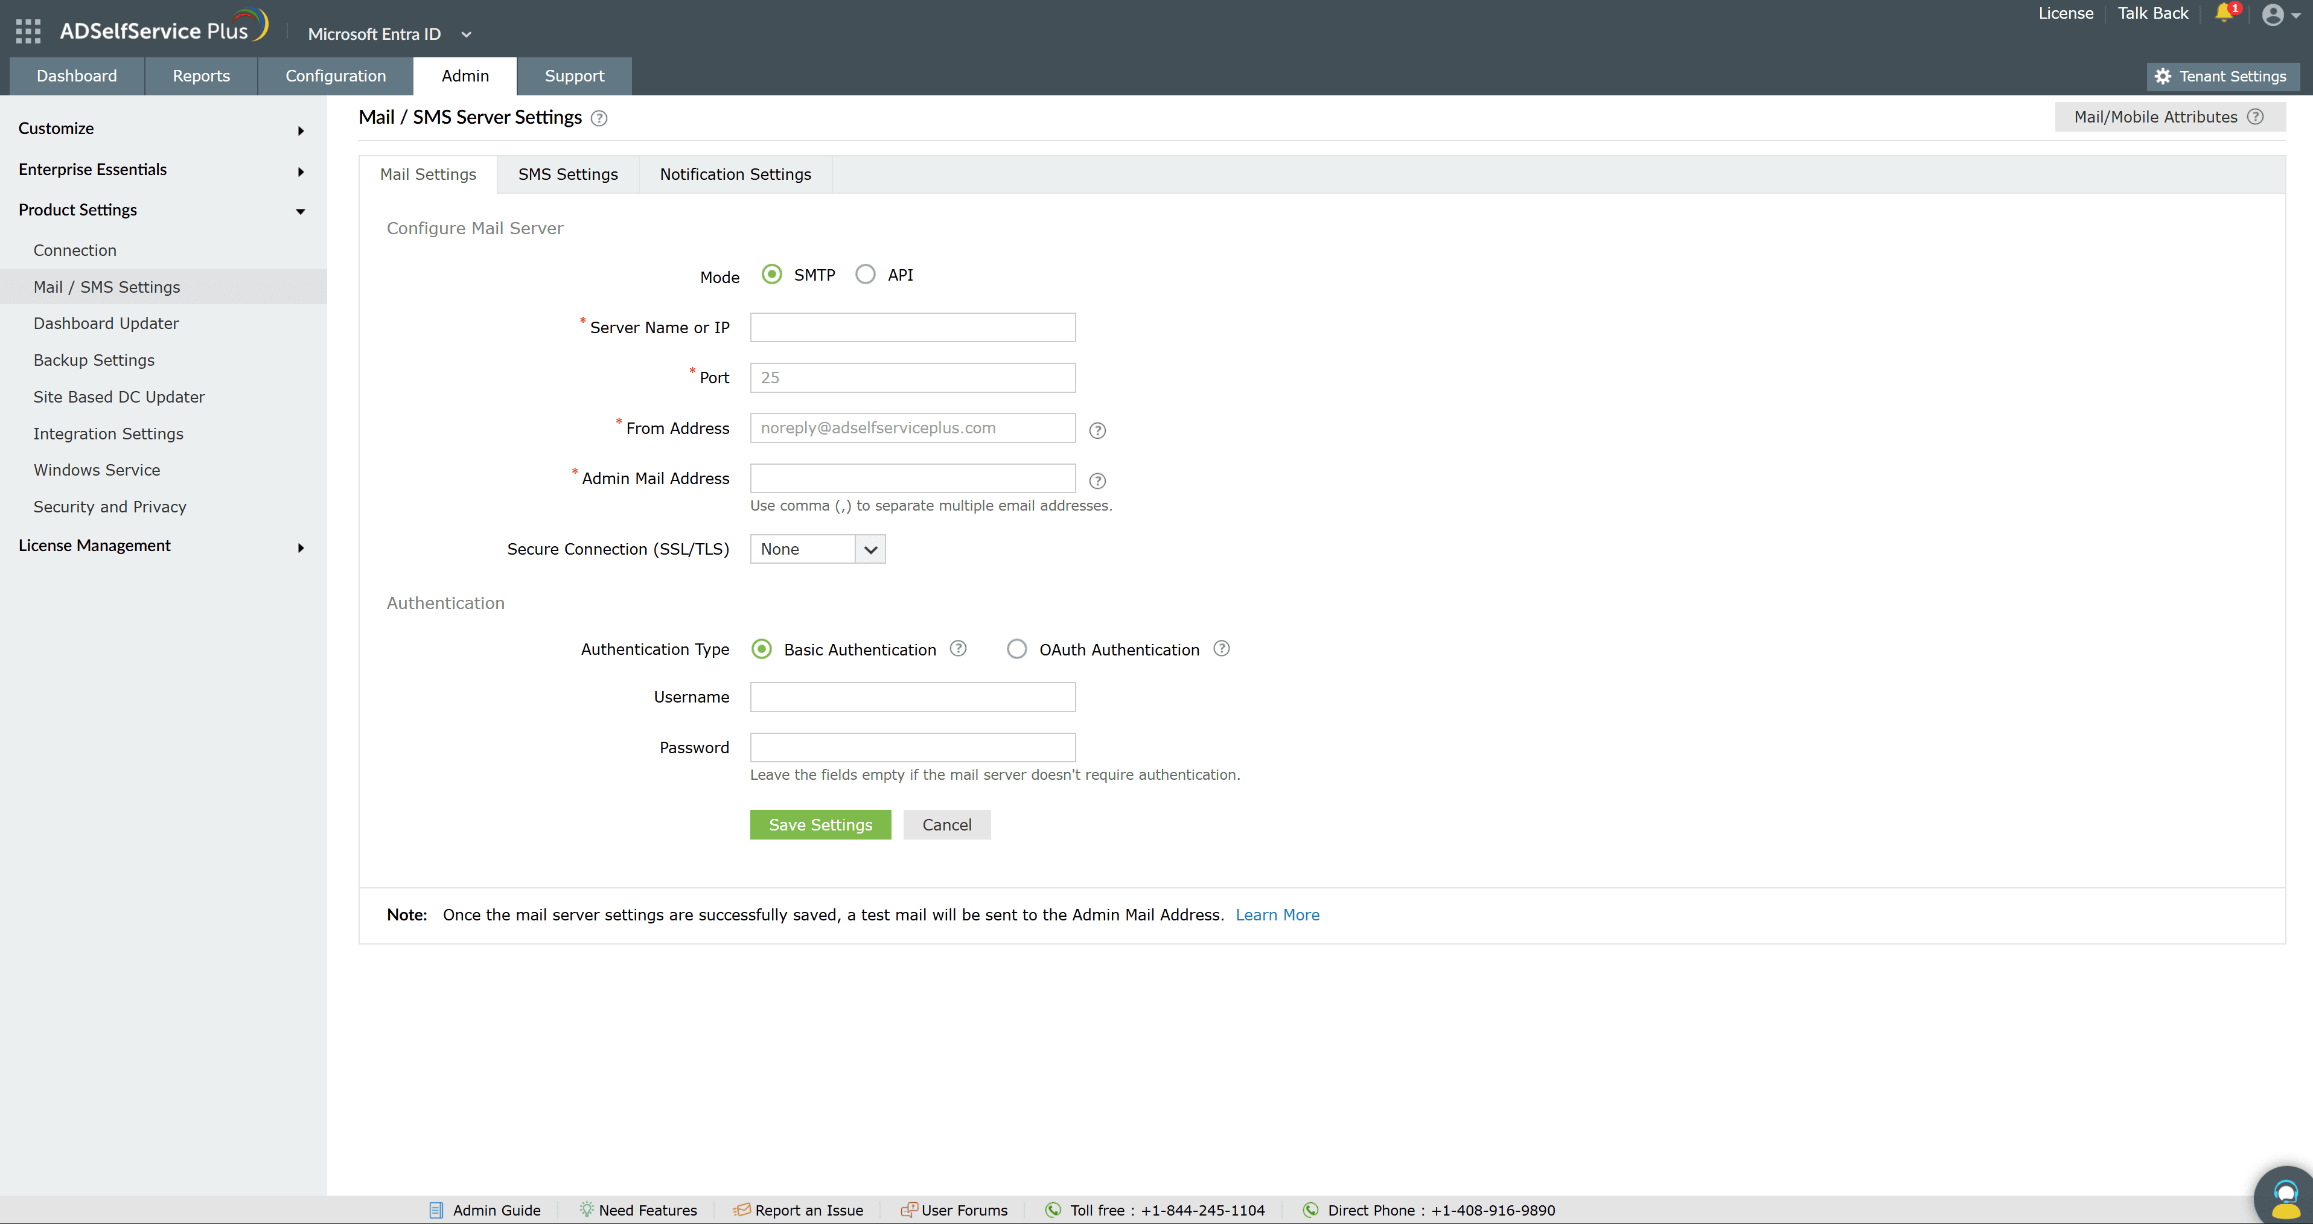
Task: Click the Save Settings button
Action: [x=821, y=824]
